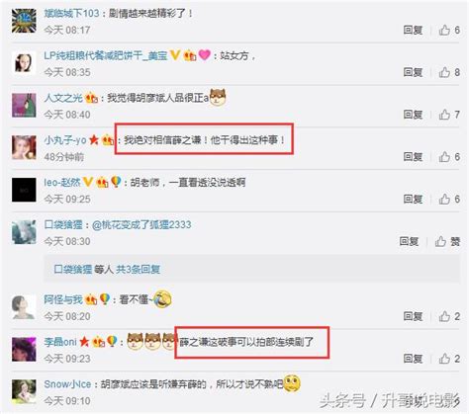
Task: Open the verified V badge next to leo-赵然
Action: coord(88,182)
